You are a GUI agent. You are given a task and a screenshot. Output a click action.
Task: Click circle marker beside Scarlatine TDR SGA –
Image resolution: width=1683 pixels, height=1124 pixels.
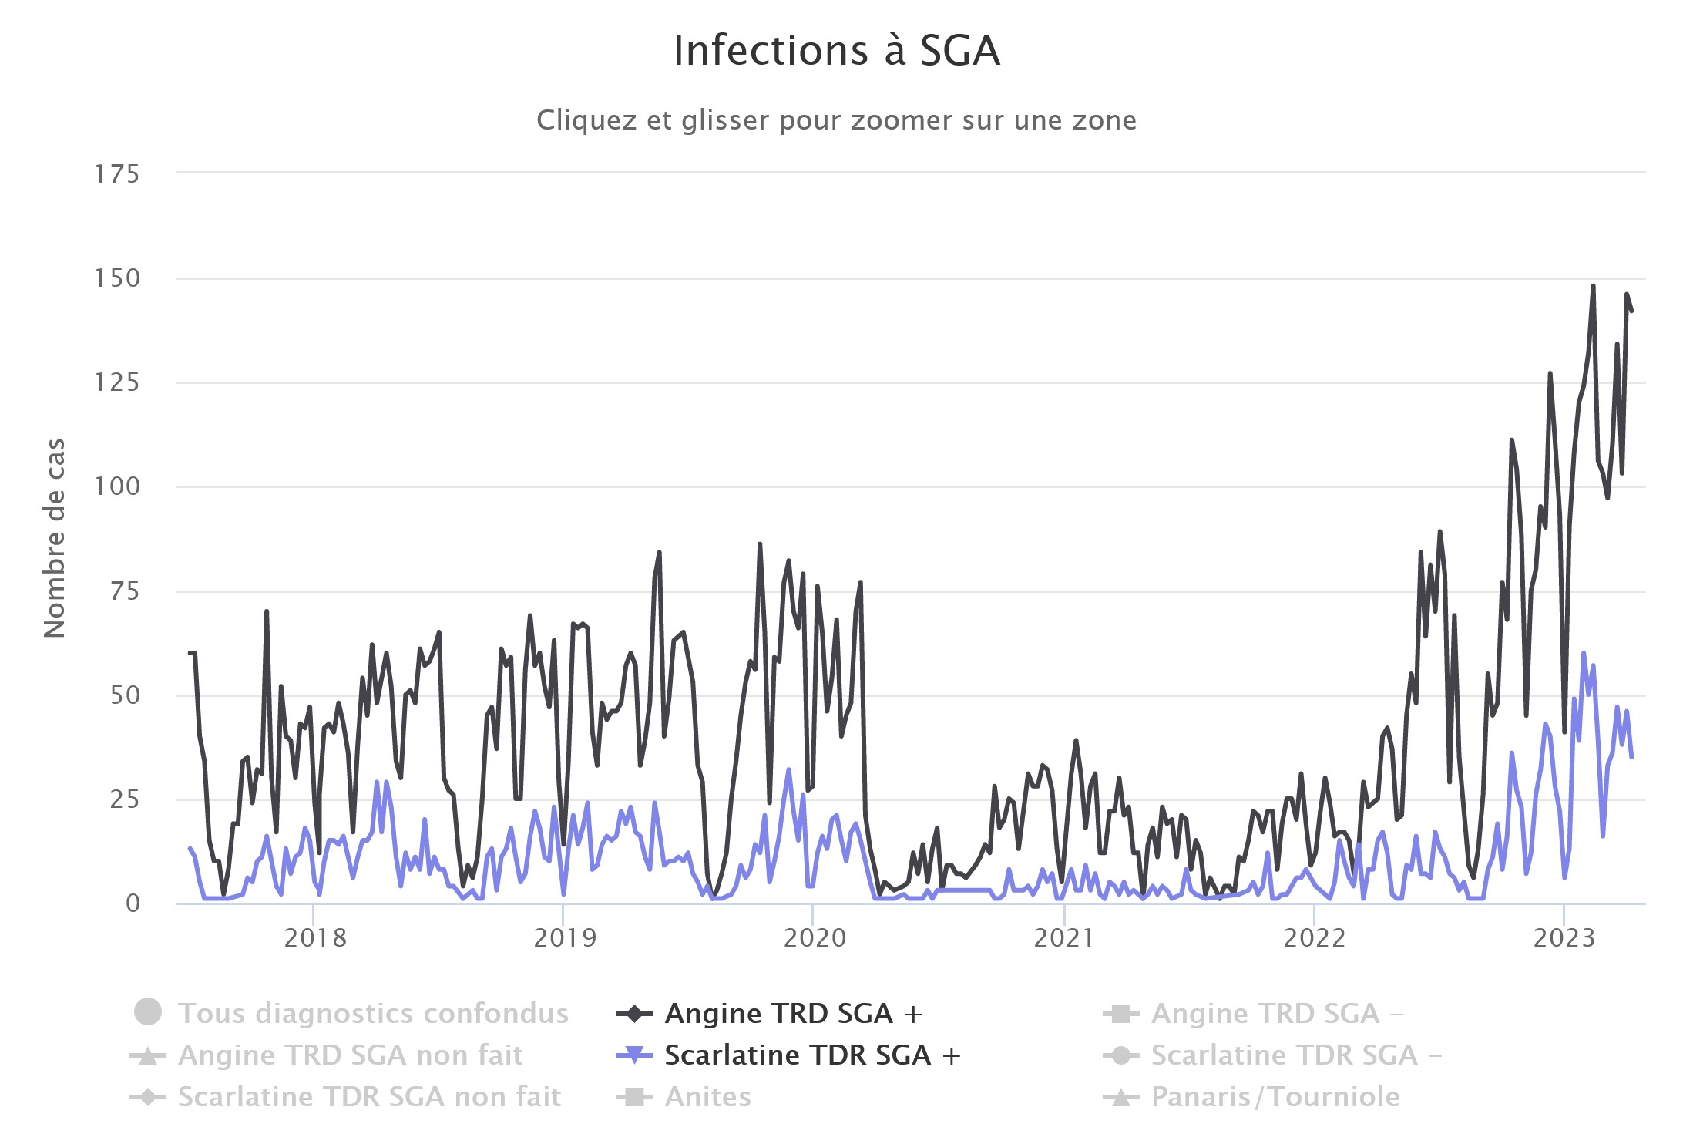pyautogui.click(x=1121, y=1055)
